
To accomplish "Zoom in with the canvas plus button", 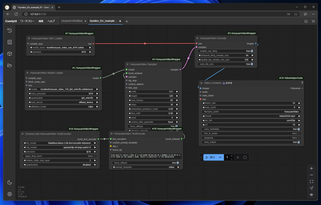I will (x=311, y=168).
